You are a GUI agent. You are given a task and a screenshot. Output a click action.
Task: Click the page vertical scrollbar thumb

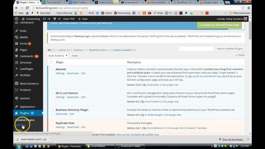coord(250,30)
